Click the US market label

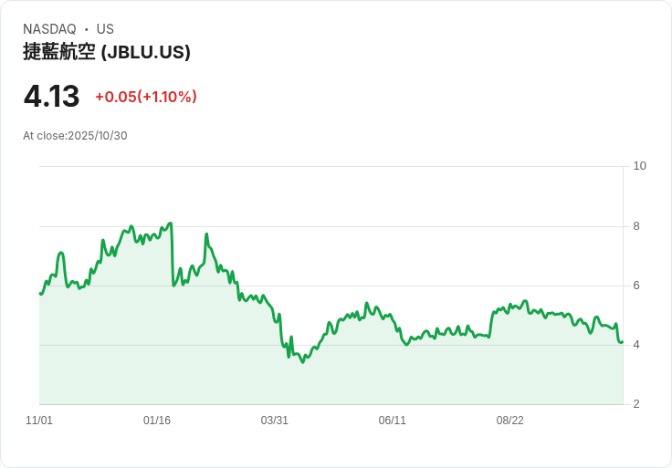(105, 29)
